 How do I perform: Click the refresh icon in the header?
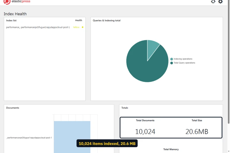(213, 1)
